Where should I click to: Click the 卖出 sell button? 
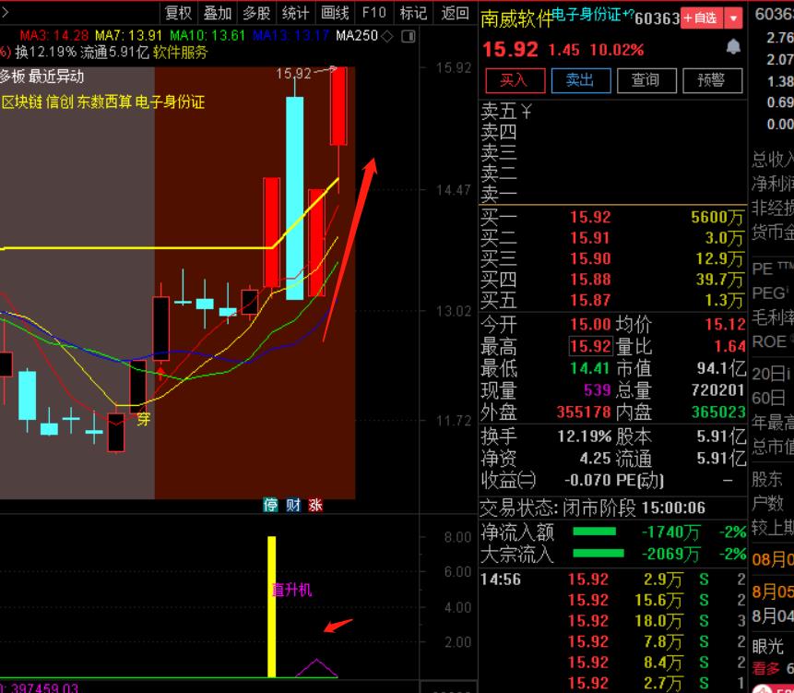click(581, 80)
